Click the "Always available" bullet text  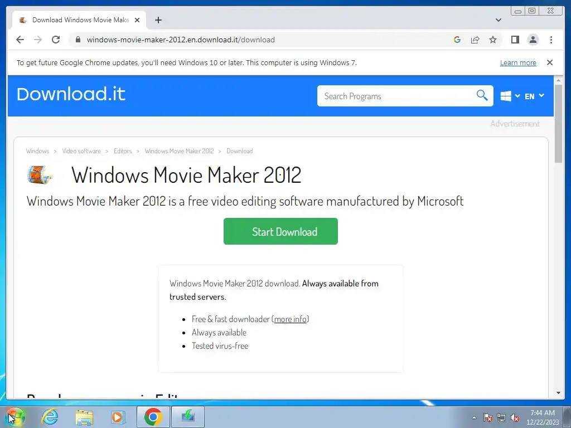(219, 333)
